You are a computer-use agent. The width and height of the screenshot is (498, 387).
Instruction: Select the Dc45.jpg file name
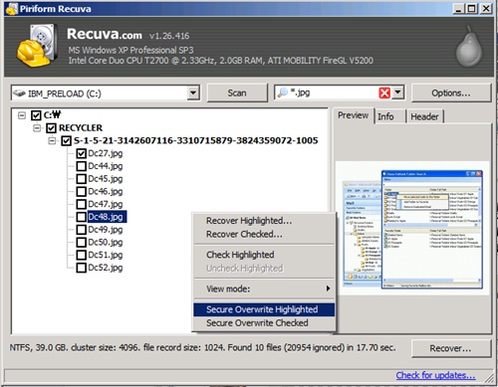(x=106, y=179)
